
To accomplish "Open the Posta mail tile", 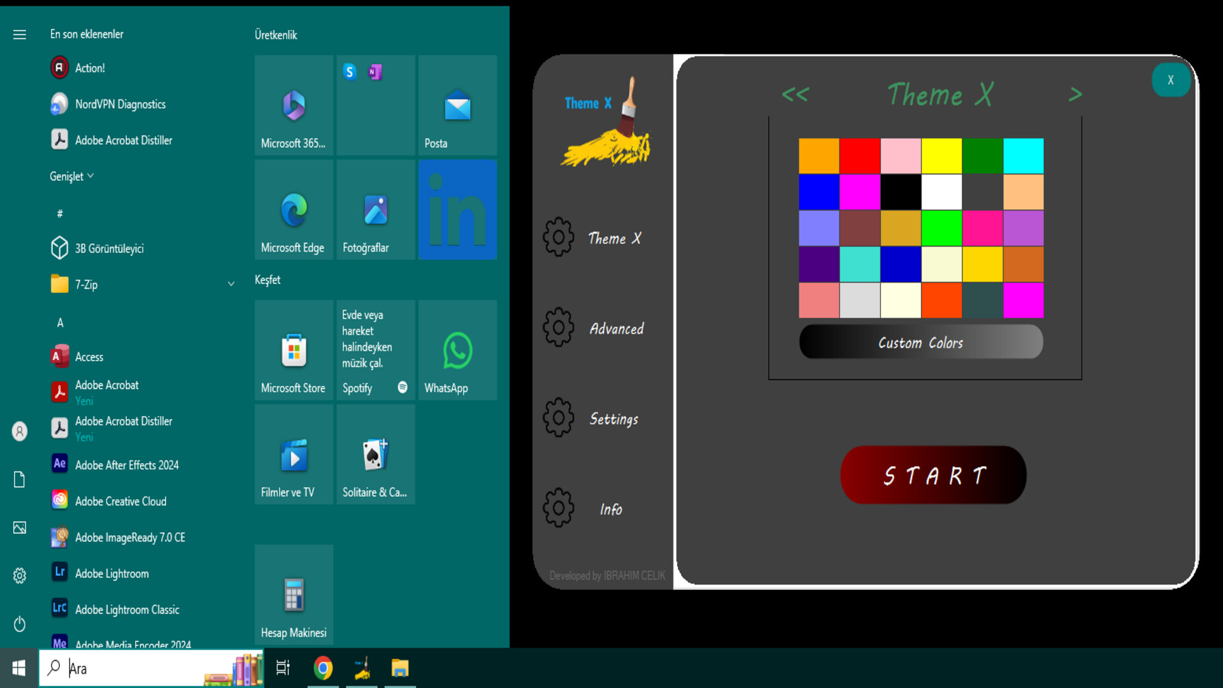I will click(457, 105).
